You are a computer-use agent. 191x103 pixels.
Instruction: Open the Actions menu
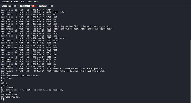15,2
